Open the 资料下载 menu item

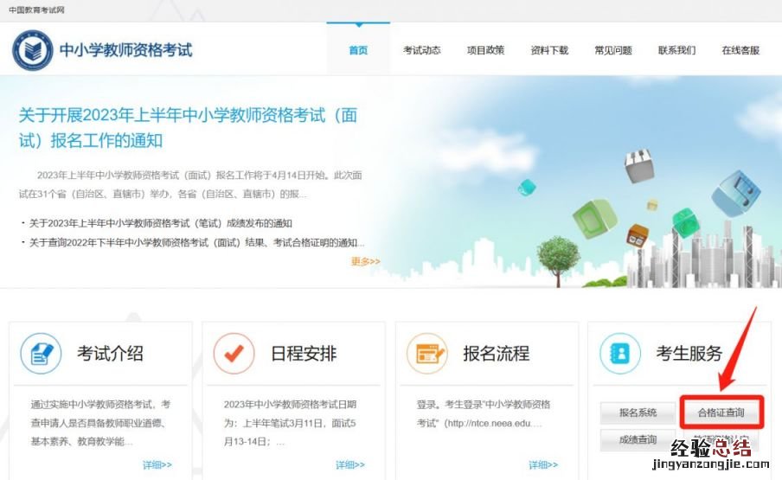(x=549, y=50)
